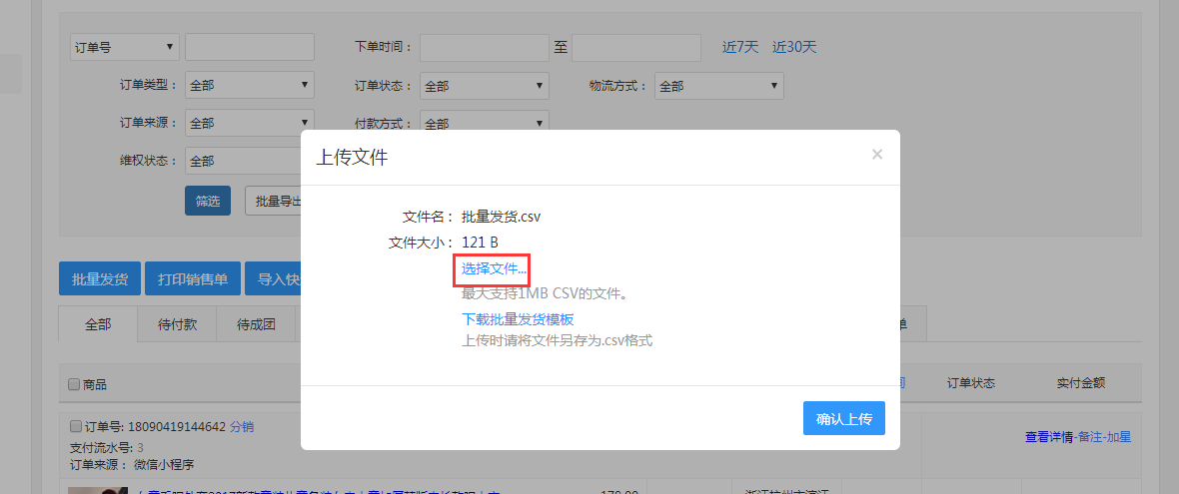Open the 订单号 search type dropdown
Image resolution: width=1179 pixels, height=494 pixels.
coord(125,47)
